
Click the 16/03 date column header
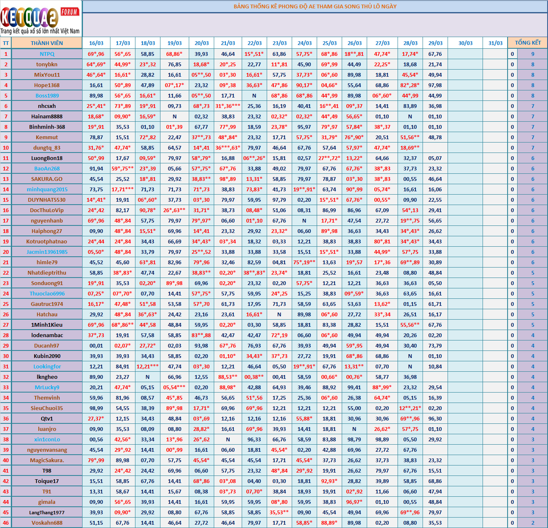point(96,43)
